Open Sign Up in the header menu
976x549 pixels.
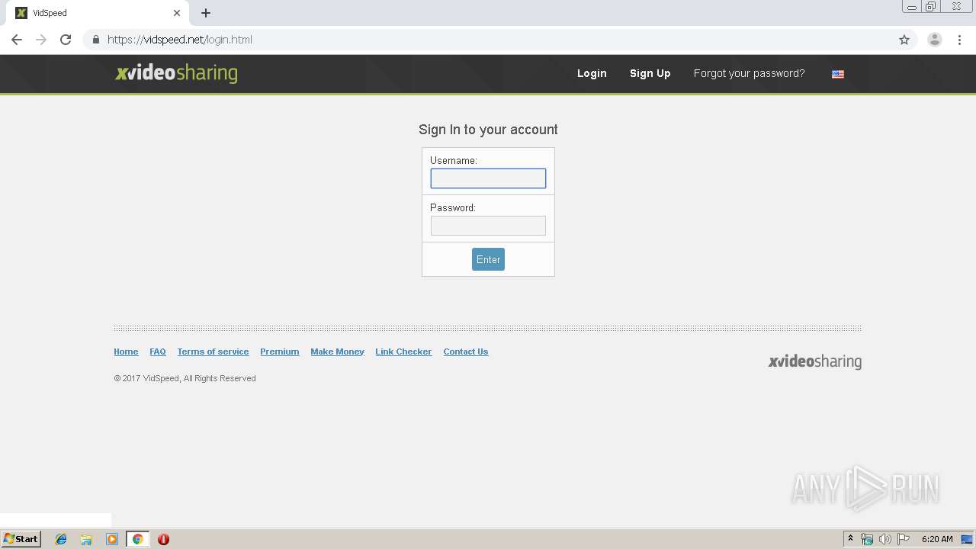tap(650, 73)
